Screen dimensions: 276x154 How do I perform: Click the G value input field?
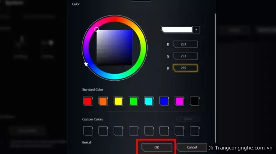point(185,56)
